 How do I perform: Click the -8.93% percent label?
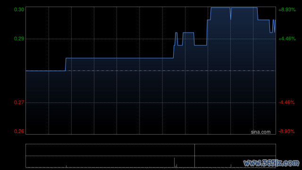286,131
